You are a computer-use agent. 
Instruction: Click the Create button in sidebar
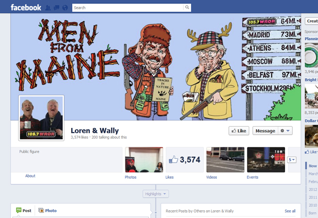[312, 21]
